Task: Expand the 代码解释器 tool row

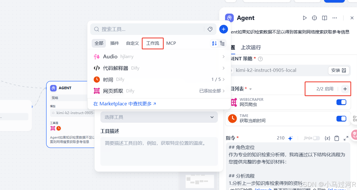Action: (x=159, y=68)
